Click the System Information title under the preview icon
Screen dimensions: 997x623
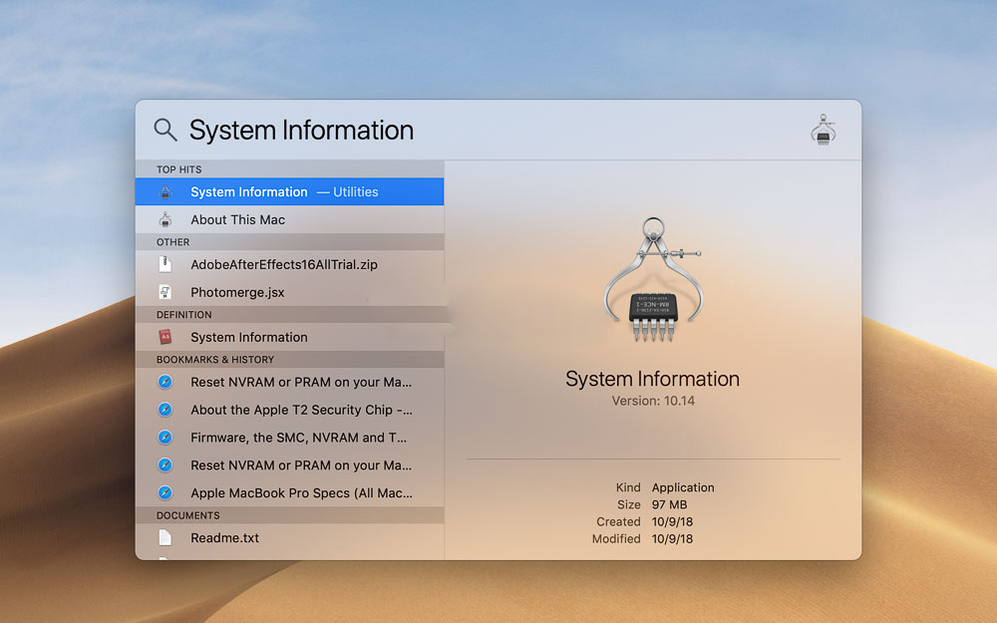pos(652,379)
